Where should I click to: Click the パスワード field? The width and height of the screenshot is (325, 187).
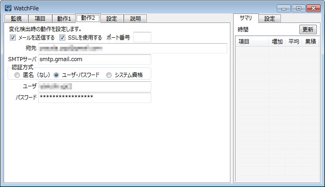[x=94, y=98]
